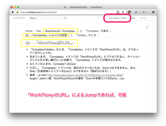Open breadcrumb c. 「Hidden」のとき
This screenshot has width=166, height=126.
pyautogui.click(x=83, y=35)
